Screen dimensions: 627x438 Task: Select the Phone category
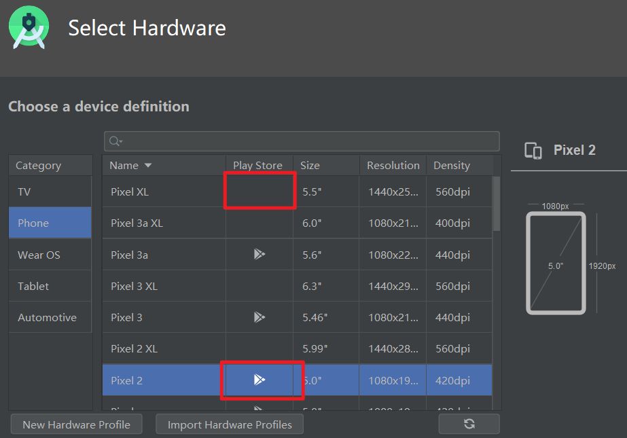[x=50, y=223]
